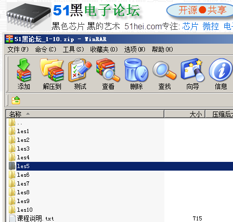Show archive Info (信息) icon
This screenshot has height=222, width=233.
pos(221,69)
